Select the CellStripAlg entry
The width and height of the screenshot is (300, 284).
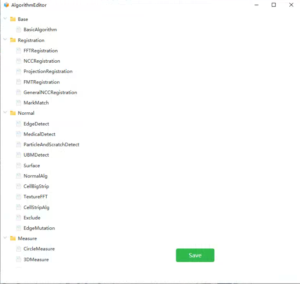[x=36, y=207]
